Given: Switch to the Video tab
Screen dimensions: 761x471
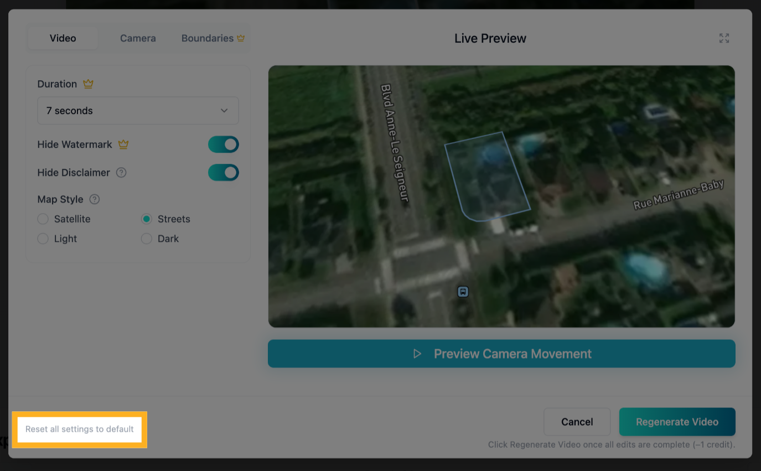Looking at the screenshot, I should click(63, 38).
